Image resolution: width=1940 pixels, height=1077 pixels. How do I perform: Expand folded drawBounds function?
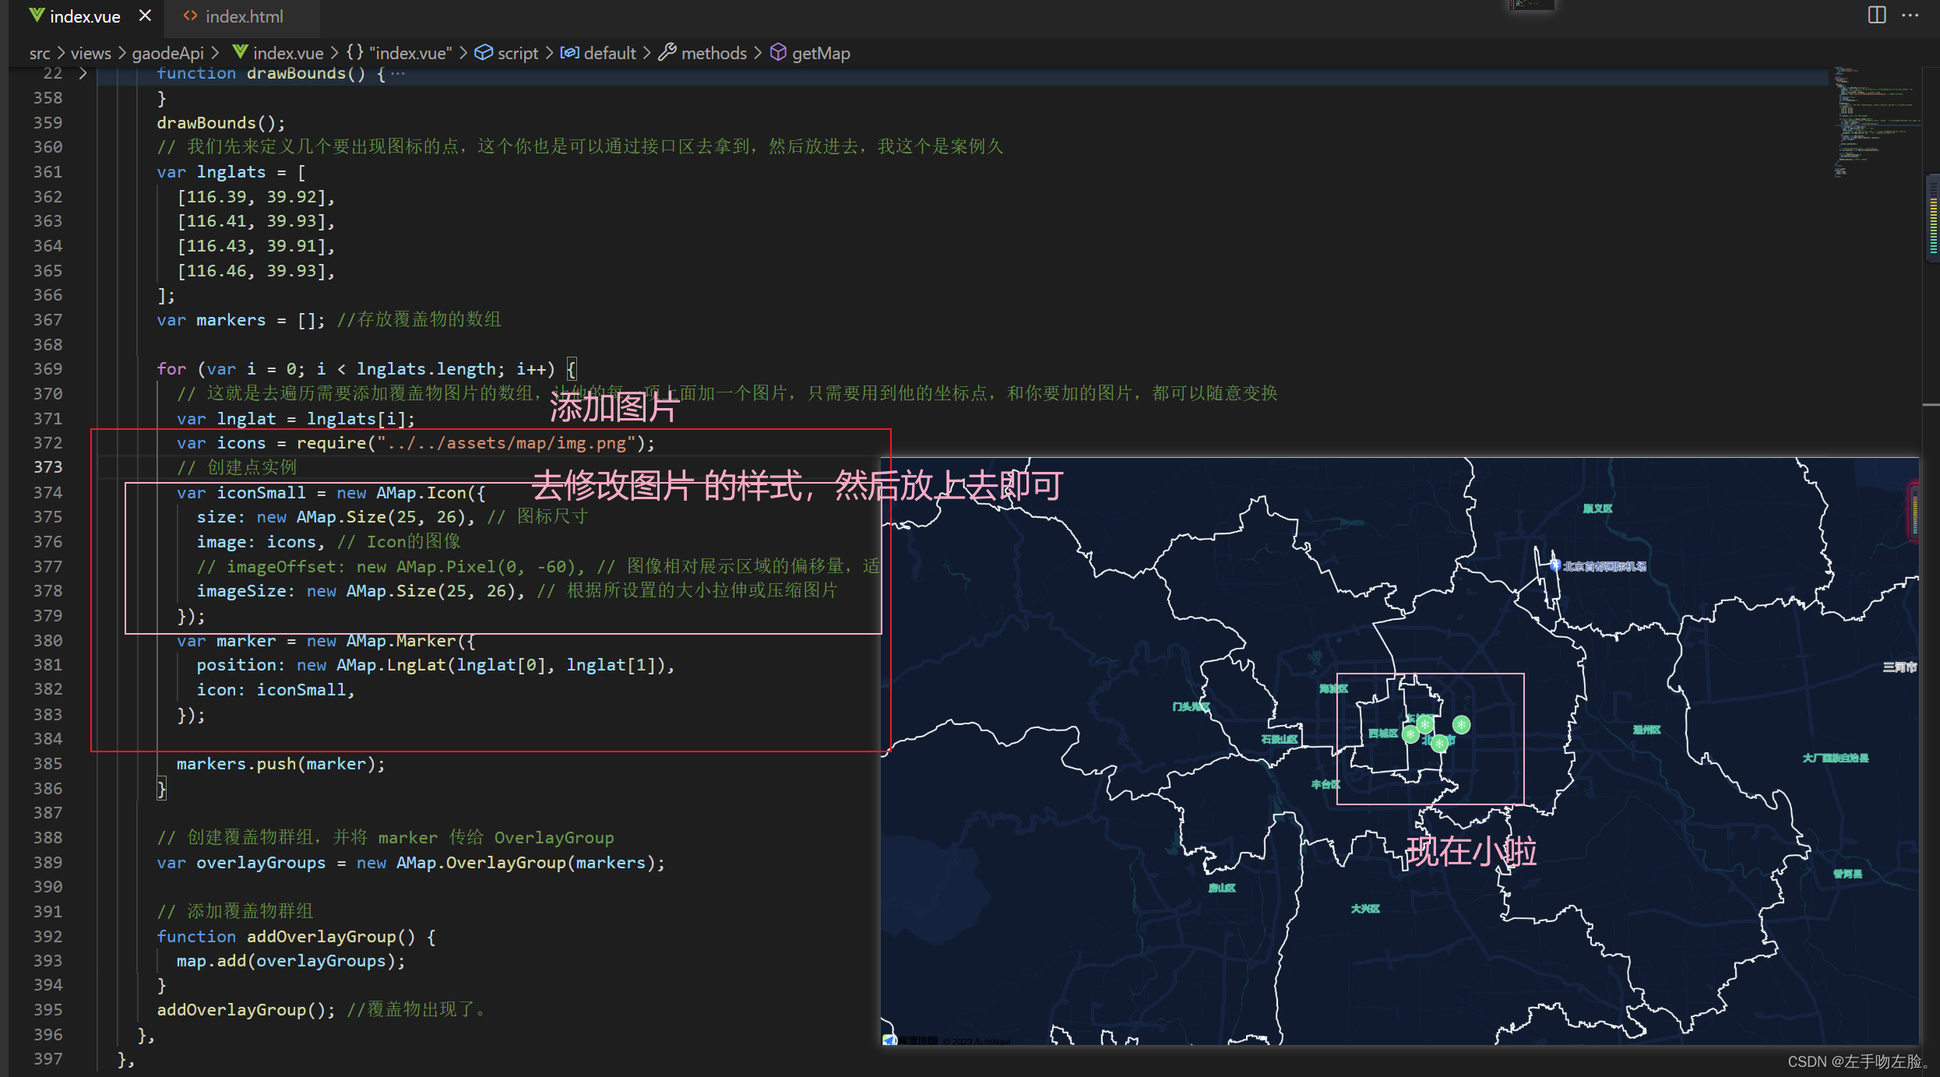point(83,73)
